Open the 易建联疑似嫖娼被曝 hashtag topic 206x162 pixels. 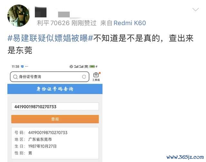[51, 38]
